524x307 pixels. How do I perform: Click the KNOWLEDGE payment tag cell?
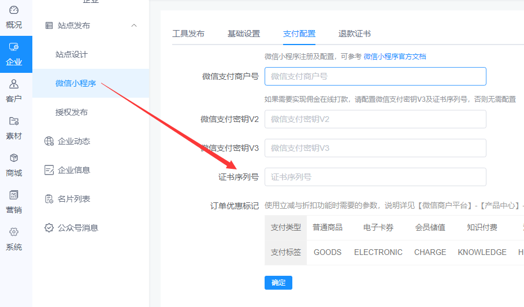pyautogui.click(x=482, y=252)
